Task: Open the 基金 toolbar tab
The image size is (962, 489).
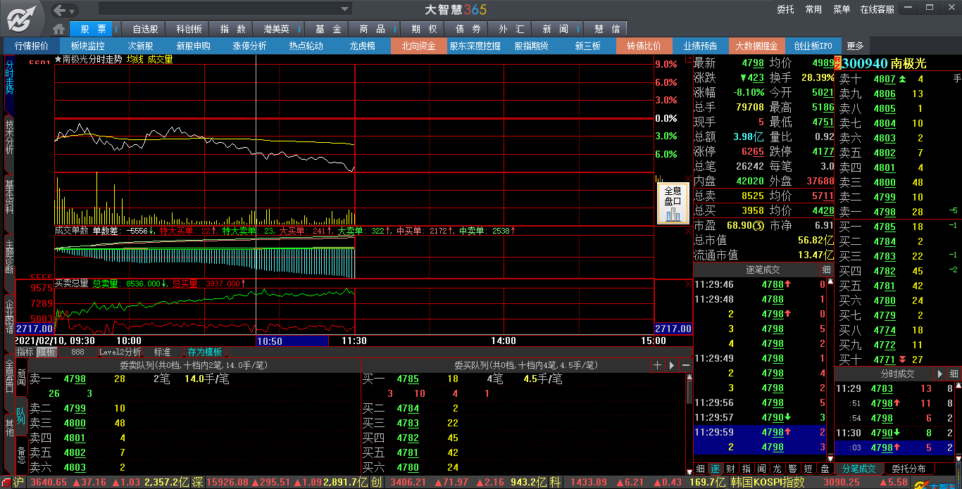Action: [328, 29]
